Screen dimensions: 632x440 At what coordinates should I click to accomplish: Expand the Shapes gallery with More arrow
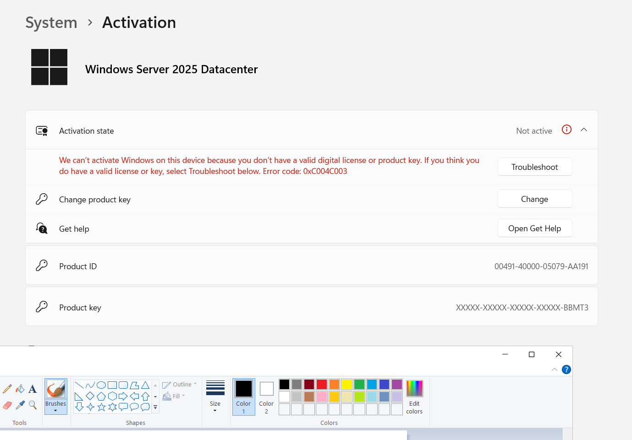[155, 407]
